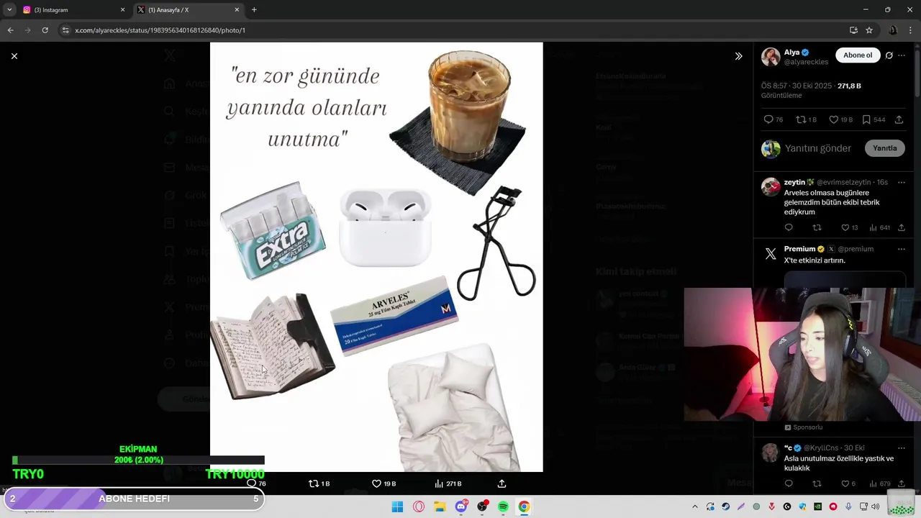
Task: Close the photo viewer with the X icon
Action: pyautogui.click(x=14, y=56)
